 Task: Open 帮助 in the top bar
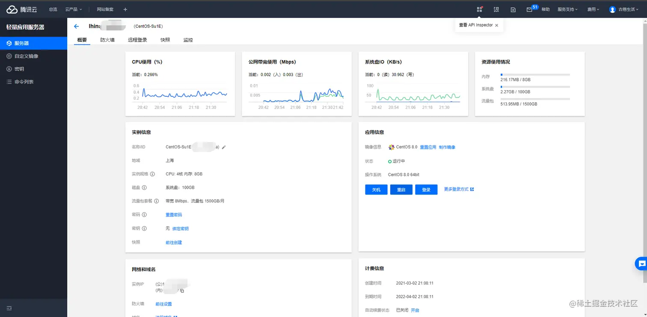[x=546, y=9]
